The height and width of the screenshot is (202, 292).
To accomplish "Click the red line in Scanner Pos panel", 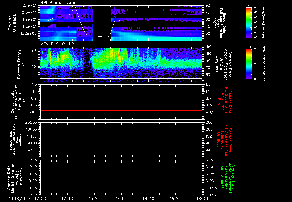I will point(121,145).
